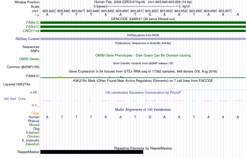Viewport: 246px width, 158px height.
Task: Click Basewise Conservation by PhyloP title
Action: [143, 92]
